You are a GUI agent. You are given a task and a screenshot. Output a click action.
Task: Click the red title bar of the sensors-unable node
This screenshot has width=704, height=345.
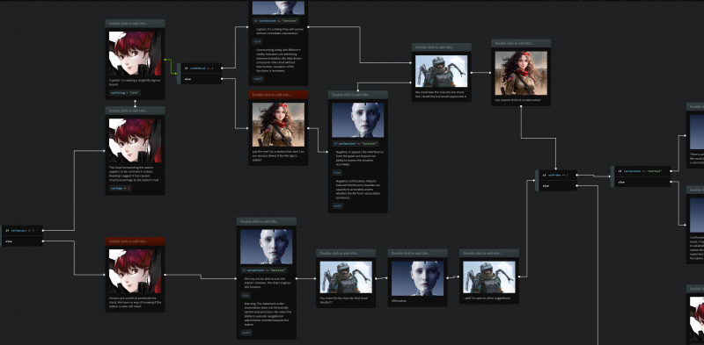136,241
